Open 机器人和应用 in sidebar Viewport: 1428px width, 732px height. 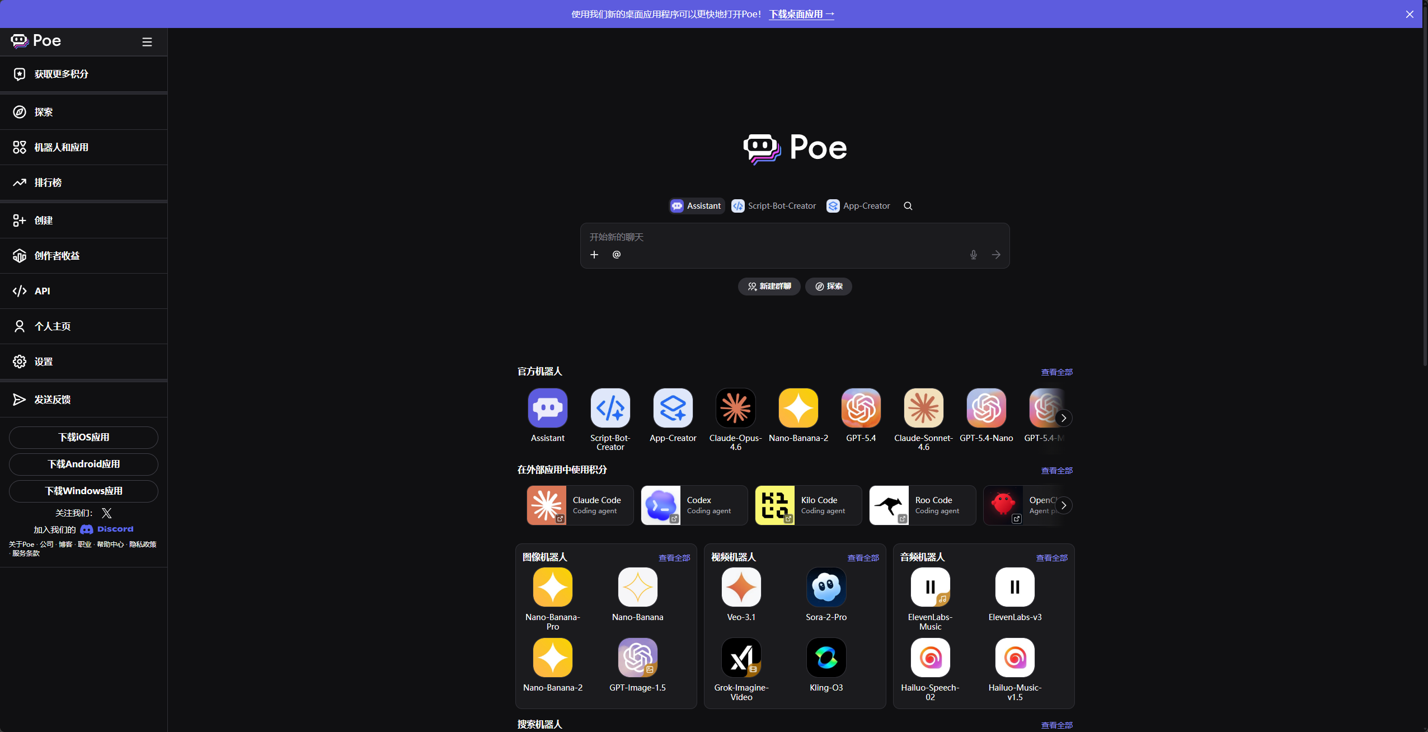(x=83, y=147)
